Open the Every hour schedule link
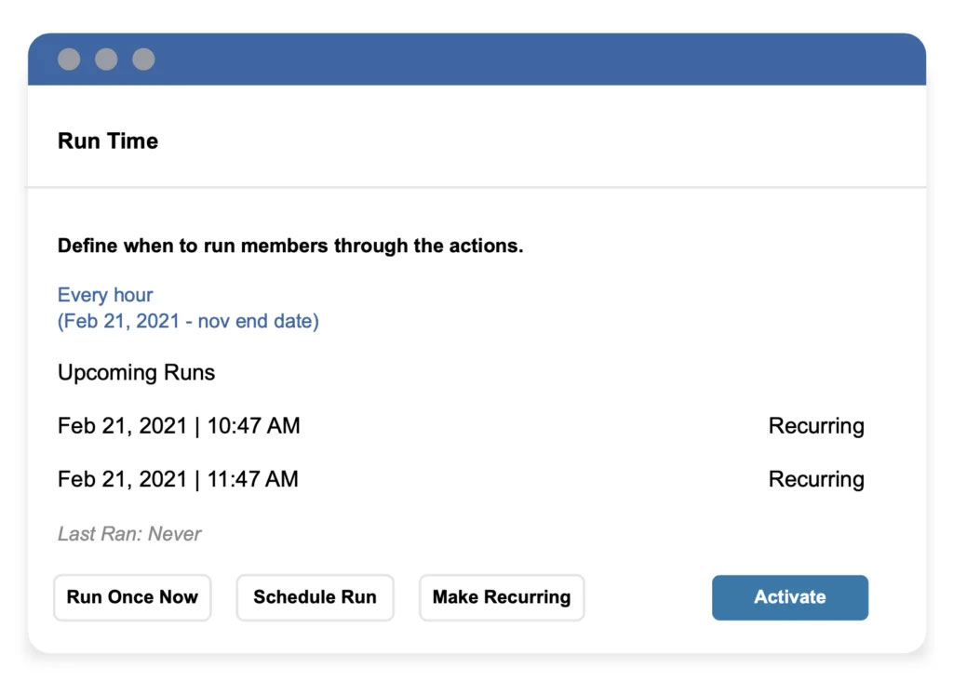Viewport: 953px width, 681px height. click(105, 295)
